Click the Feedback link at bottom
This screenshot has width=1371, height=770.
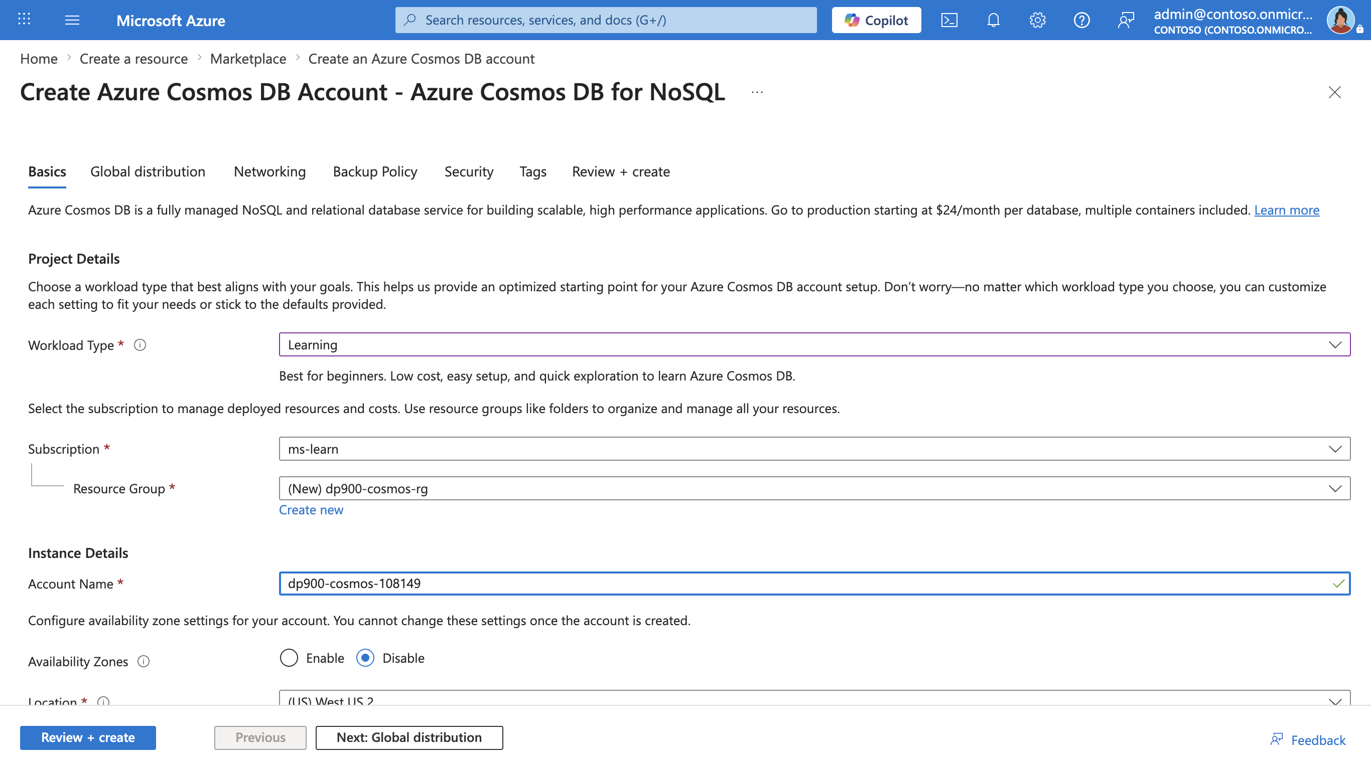pyautogui.click(x=1308, y=740)
